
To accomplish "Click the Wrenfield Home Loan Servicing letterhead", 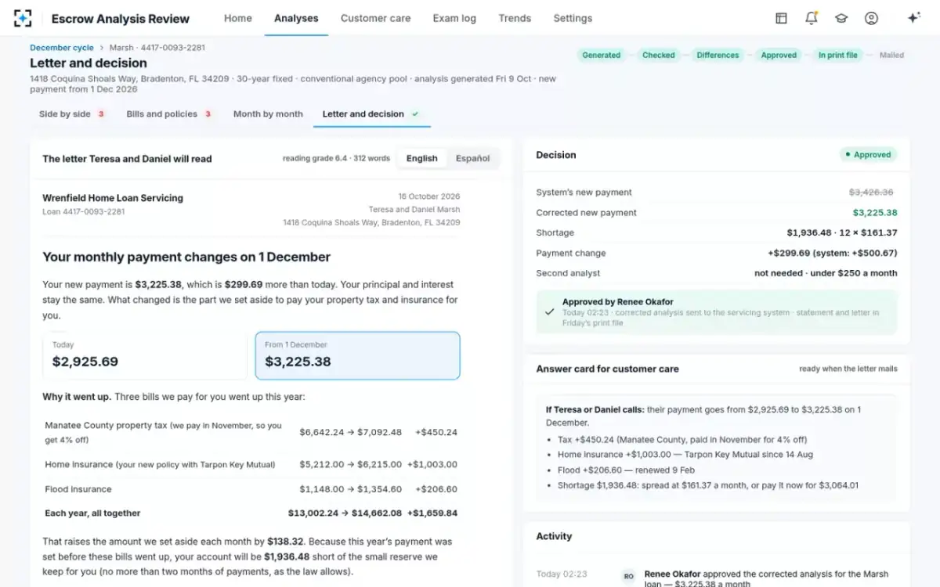I will pyautogui.click(x=113, y=198).
